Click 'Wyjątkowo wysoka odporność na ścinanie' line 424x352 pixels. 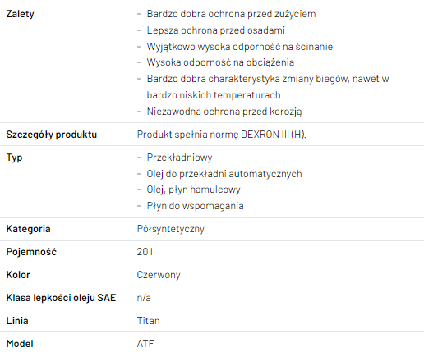(x=240, y=47)
